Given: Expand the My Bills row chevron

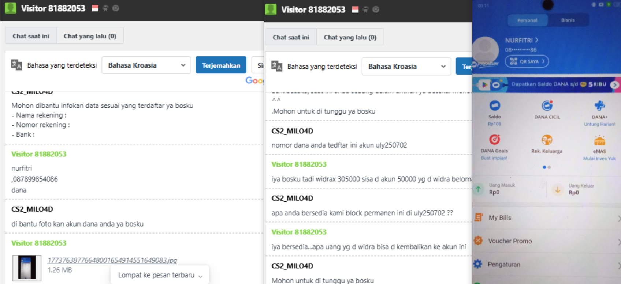Looking at the screenshot, I should tap(619, 219).
